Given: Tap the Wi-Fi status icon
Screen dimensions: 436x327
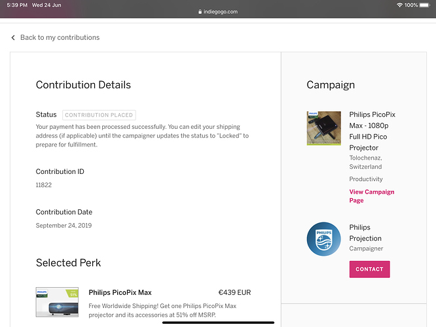Looking at the screenshot, I should (399, 5).
